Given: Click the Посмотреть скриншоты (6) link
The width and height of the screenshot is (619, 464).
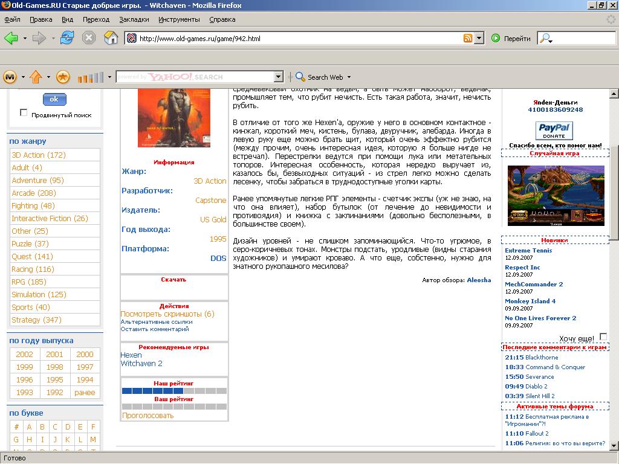Looking at the screenshot, I should 167,314.
